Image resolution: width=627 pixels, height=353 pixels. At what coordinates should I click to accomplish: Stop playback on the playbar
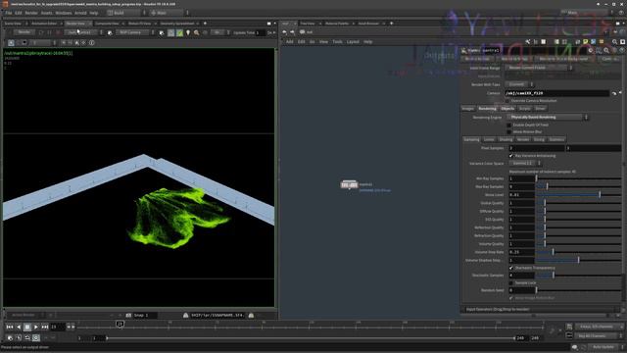pos(27,327)
